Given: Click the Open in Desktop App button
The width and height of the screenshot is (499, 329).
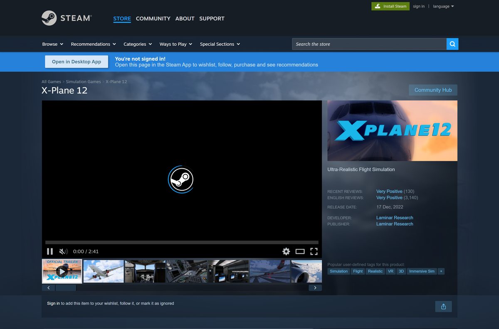Looking at the screenshot, I should pyautogui.click(x=77, y=62).
